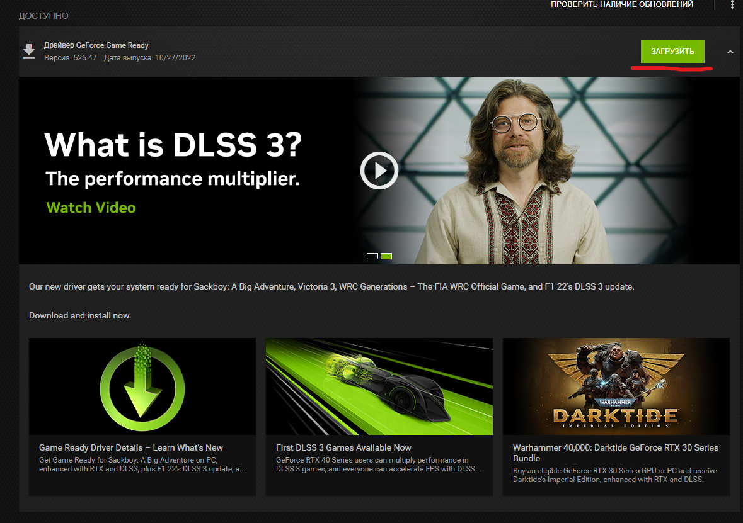Click the green ЗАГРУЗИТЬ download button
Screen dimensions: 743x523
(x=672, y=52)
